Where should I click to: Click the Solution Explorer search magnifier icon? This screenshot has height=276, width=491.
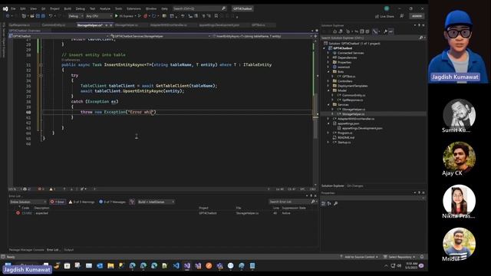click(x=421, y=38)
